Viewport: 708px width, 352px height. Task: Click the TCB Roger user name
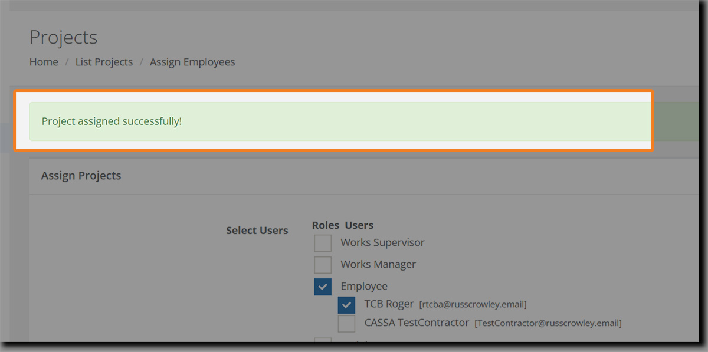(x=389, y=304)
